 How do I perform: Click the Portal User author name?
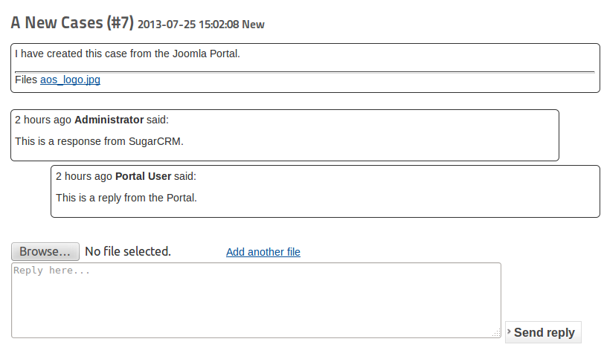point(143,176)
